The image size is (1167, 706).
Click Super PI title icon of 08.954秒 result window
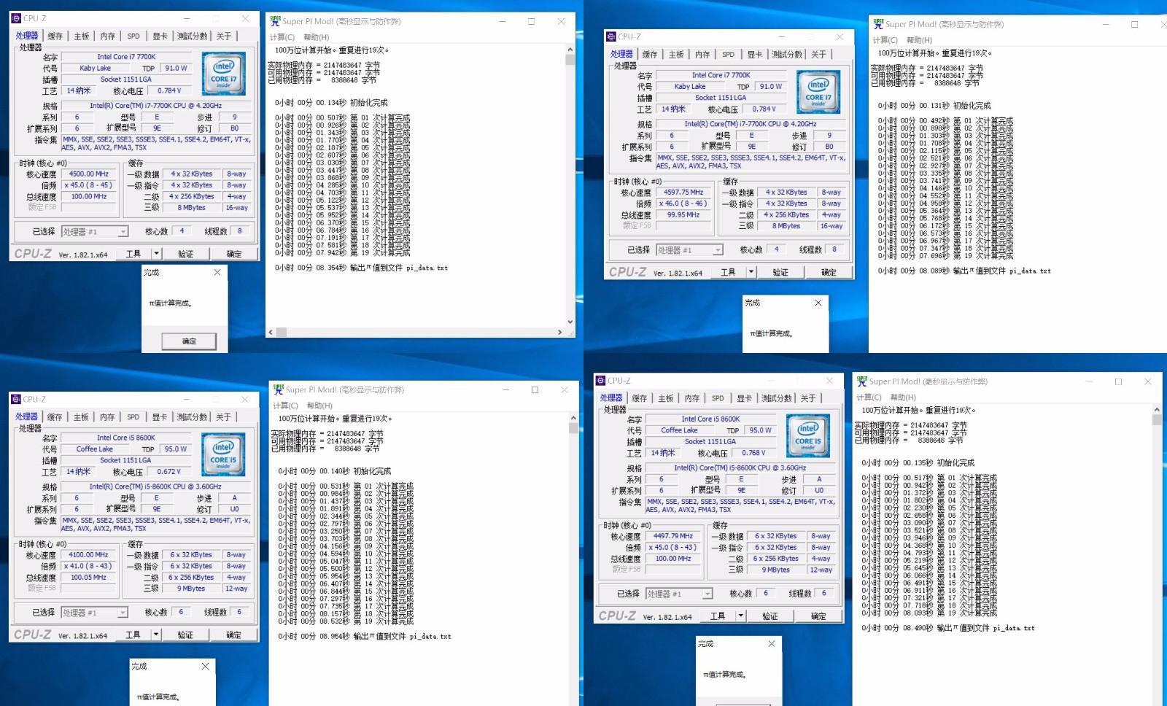279,389
